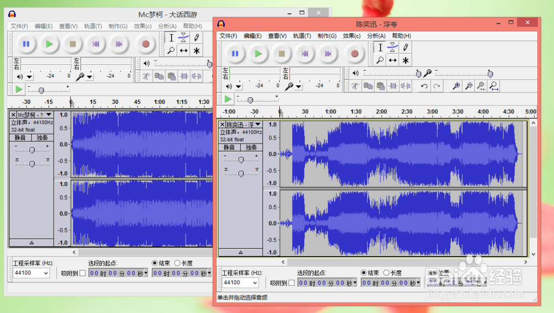Click the Play button in 大话西游 window

point(49,44)
